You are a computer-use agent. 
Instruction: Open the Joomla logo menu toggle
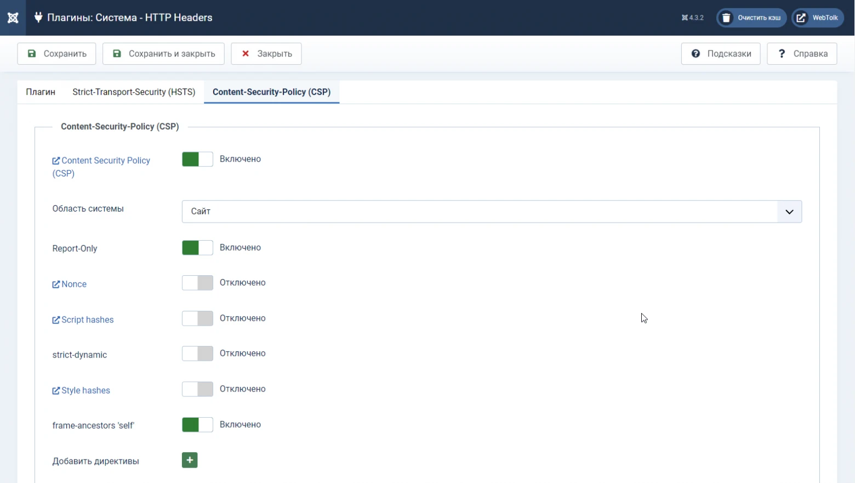[13, 18]
